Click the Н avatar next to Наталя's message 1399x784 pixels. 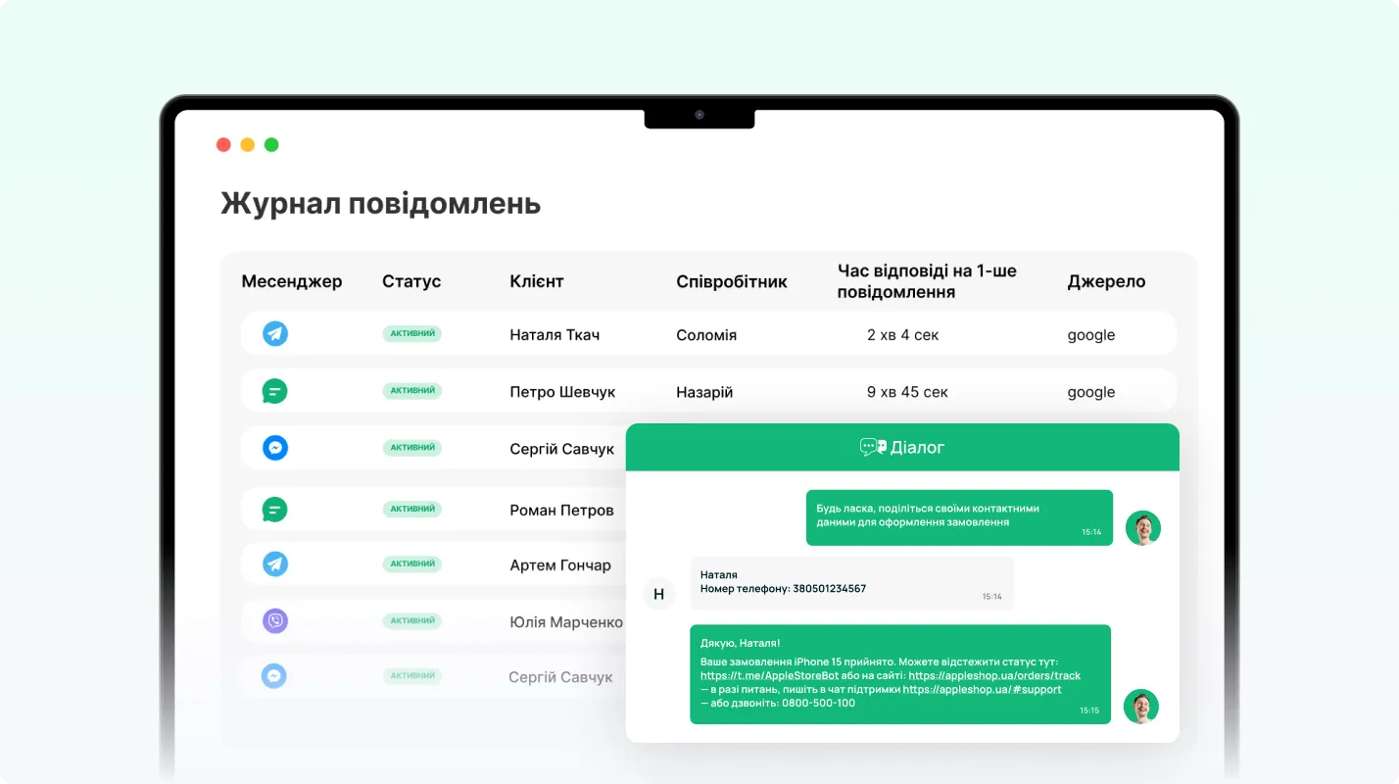(658, 593)
